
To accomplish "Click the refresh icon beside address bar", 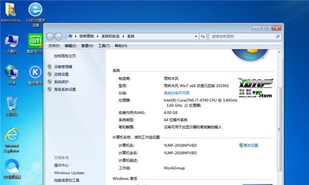I will tap(203, 36).
